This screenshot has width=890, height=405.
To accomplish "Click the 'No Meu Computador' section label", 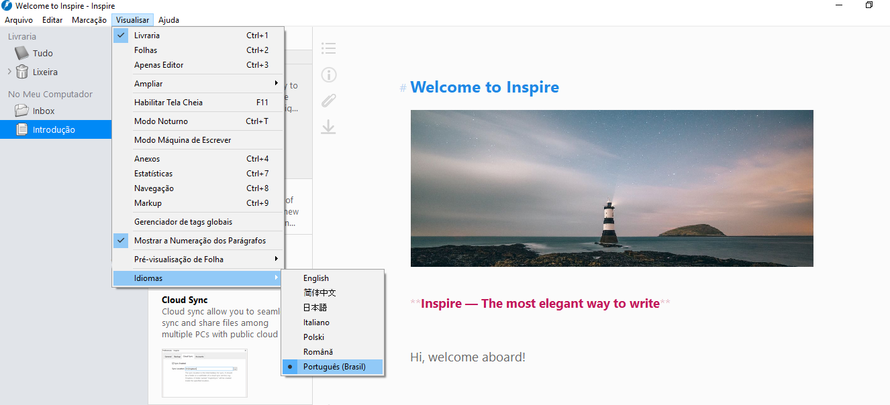I will pyautogui.click(x=50, y=95).
